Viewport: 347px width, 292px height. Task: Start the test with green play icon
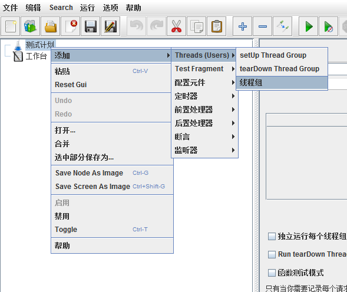[309, 26]
